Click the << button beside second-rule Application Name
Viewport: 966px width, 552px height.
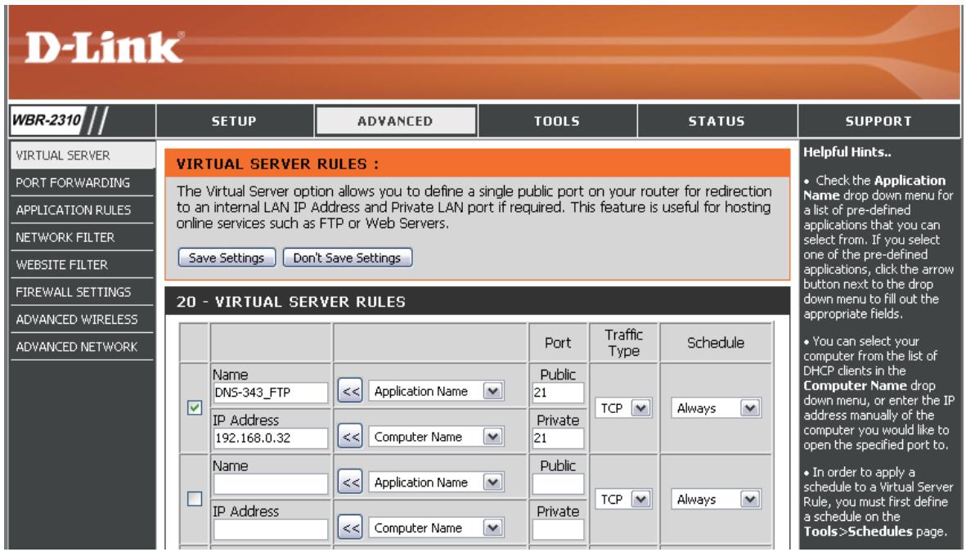(350, 482)
